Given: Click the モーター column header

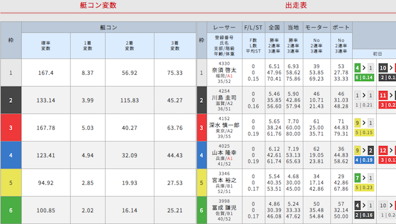Looking at the screenshot, I should (316, 27).
